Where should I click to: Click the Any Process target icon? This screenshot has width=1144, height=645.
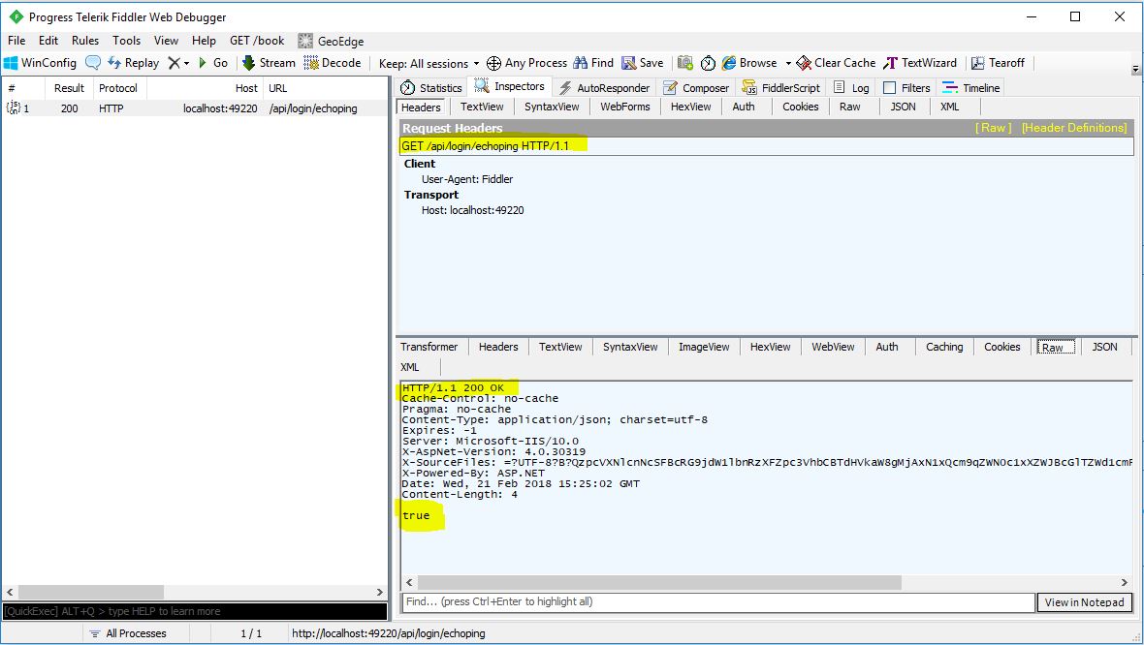(x=493, y=63)
